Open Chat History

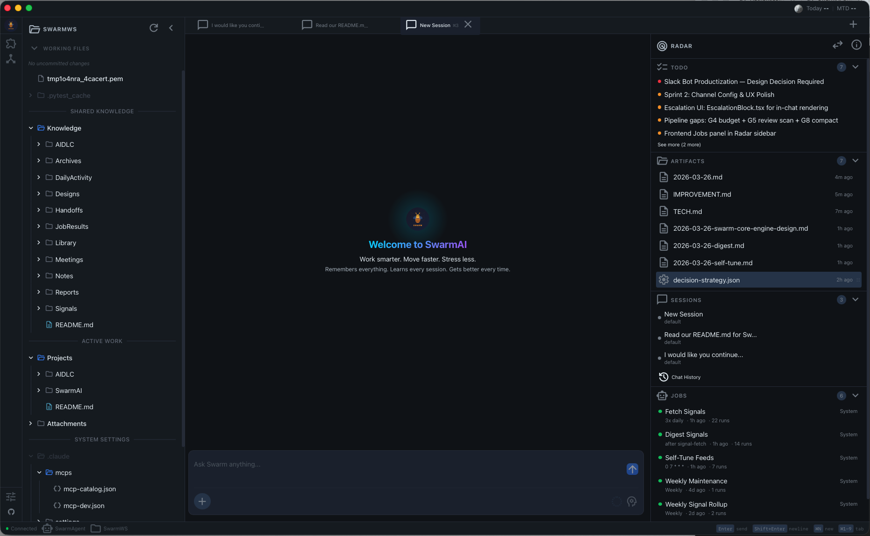[x=680, y=377]
